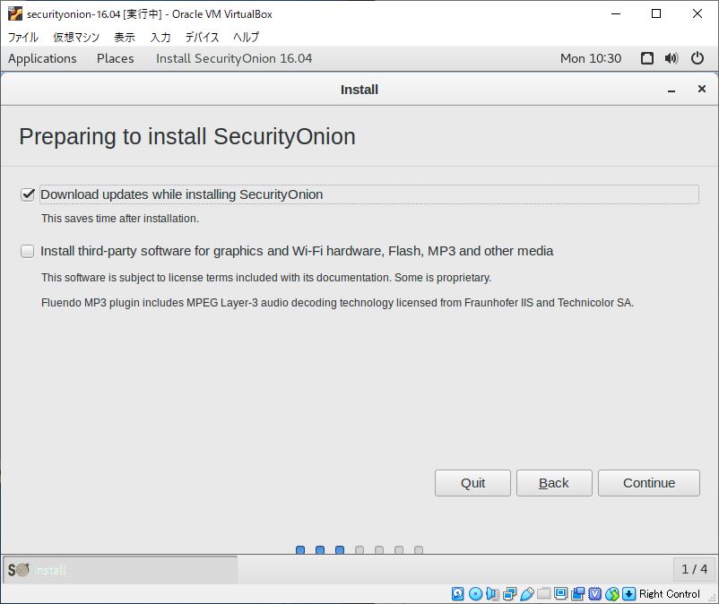Open the guest power menu icon

tap(697, 58)
